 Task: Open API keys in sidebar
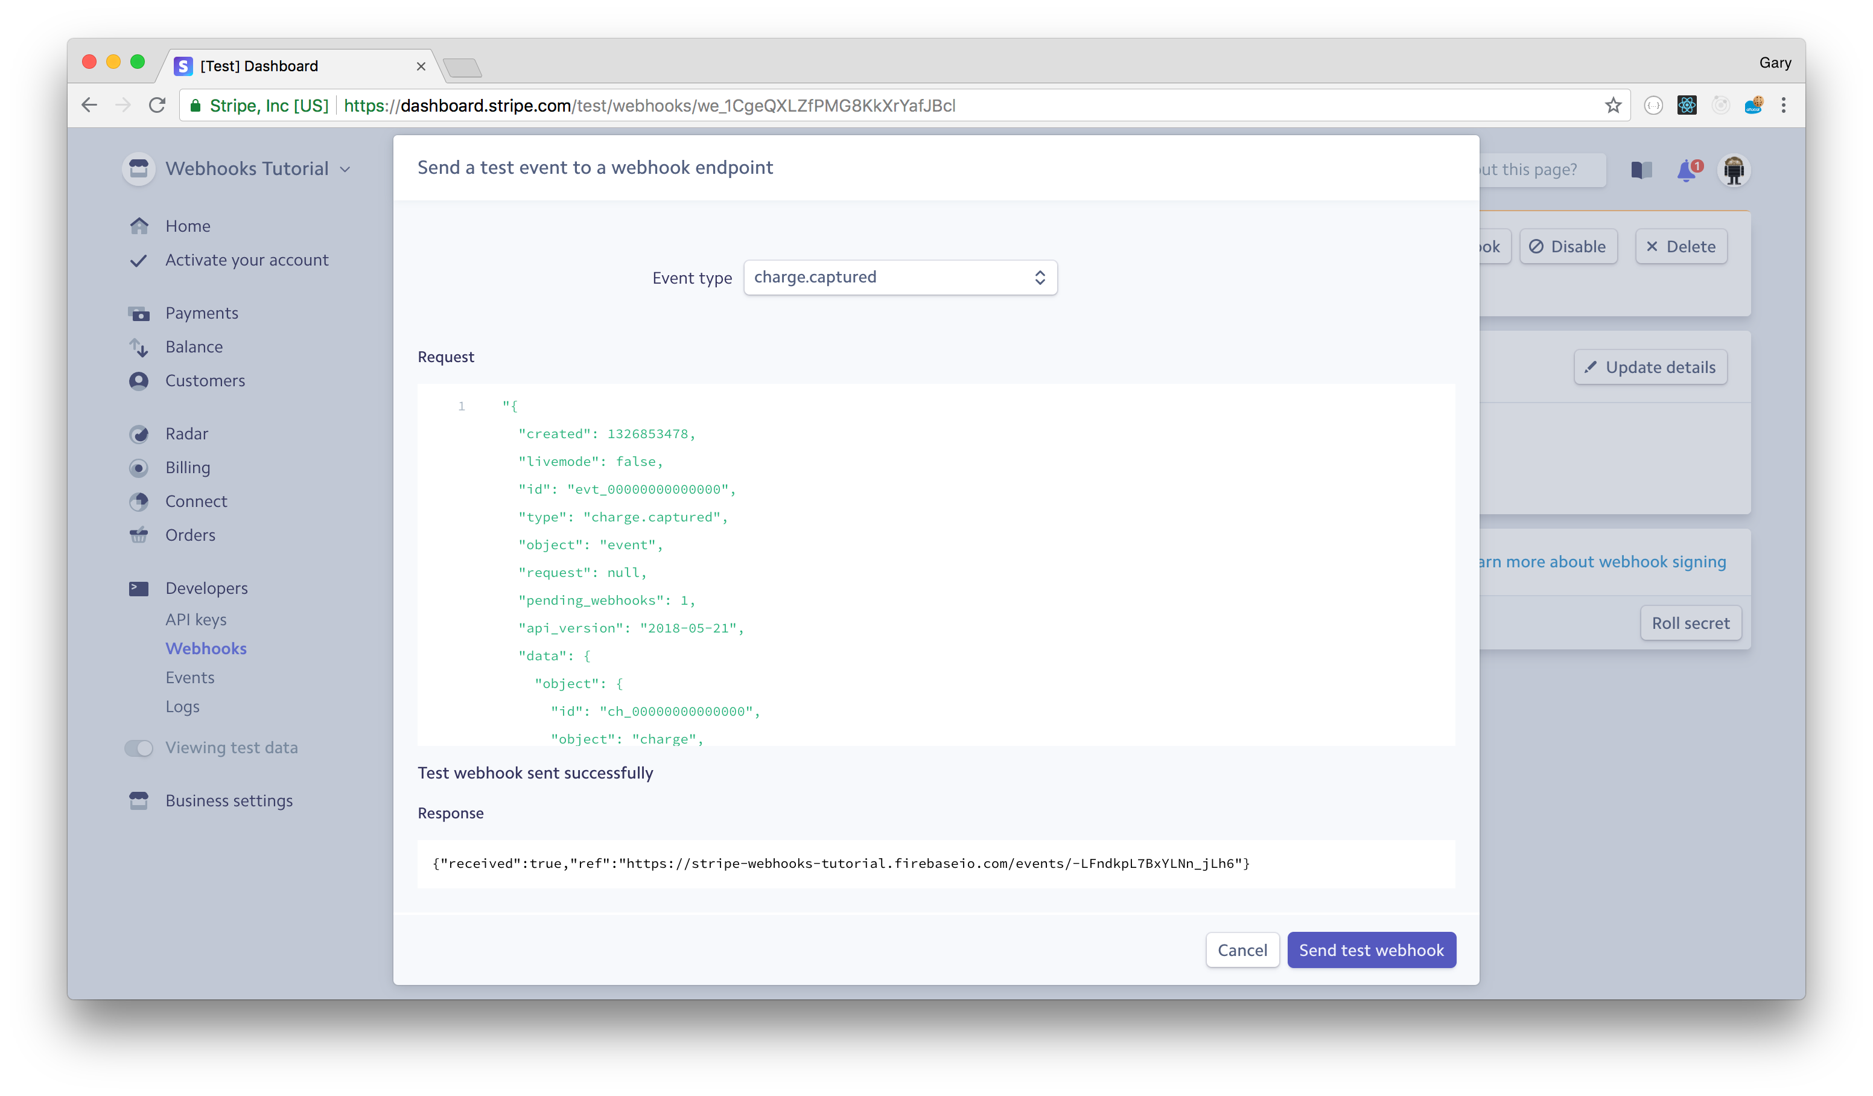(196, 619)
